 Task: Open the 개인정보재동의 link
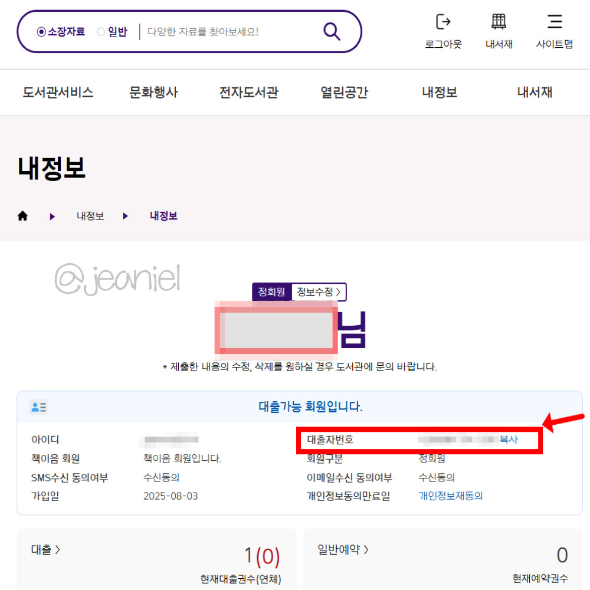[450, 496]
